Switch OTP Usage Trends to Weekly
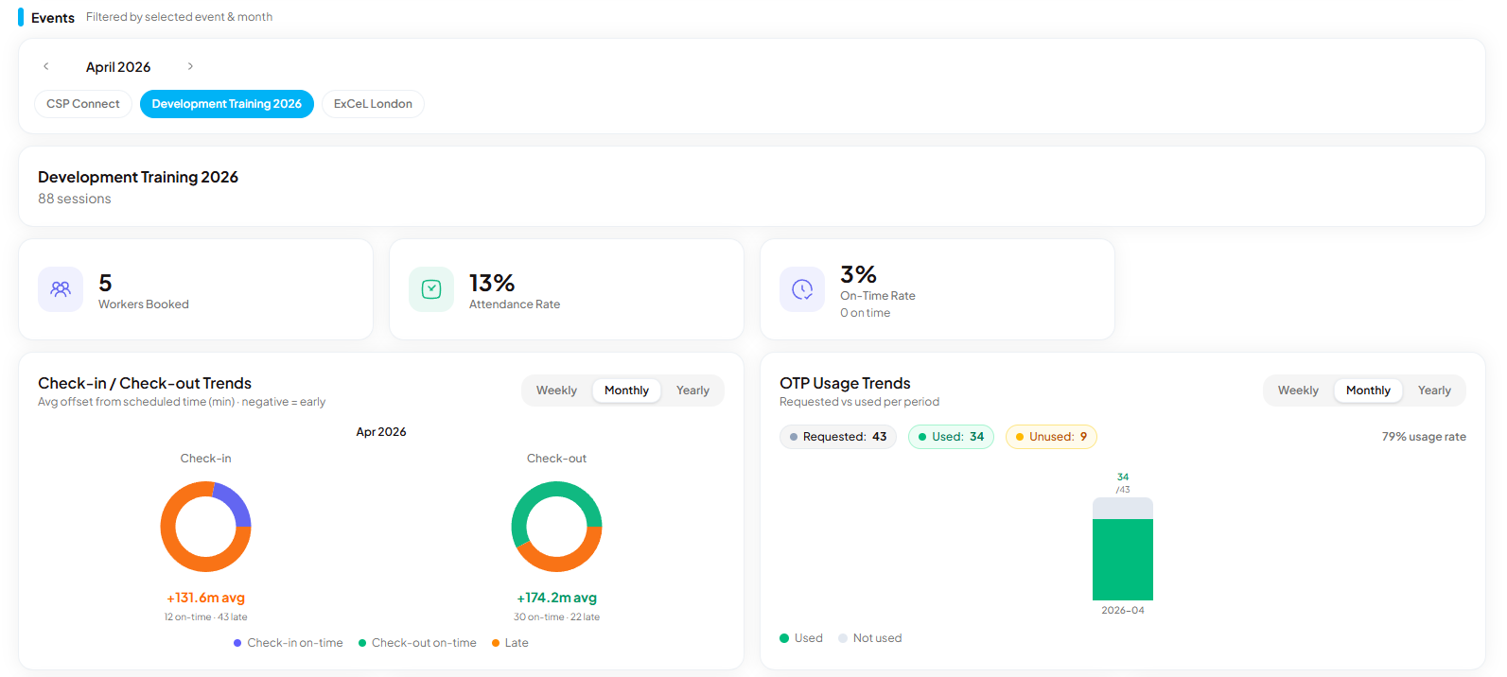Viewport: 1507px width, 677px height. click(1298, 391)
